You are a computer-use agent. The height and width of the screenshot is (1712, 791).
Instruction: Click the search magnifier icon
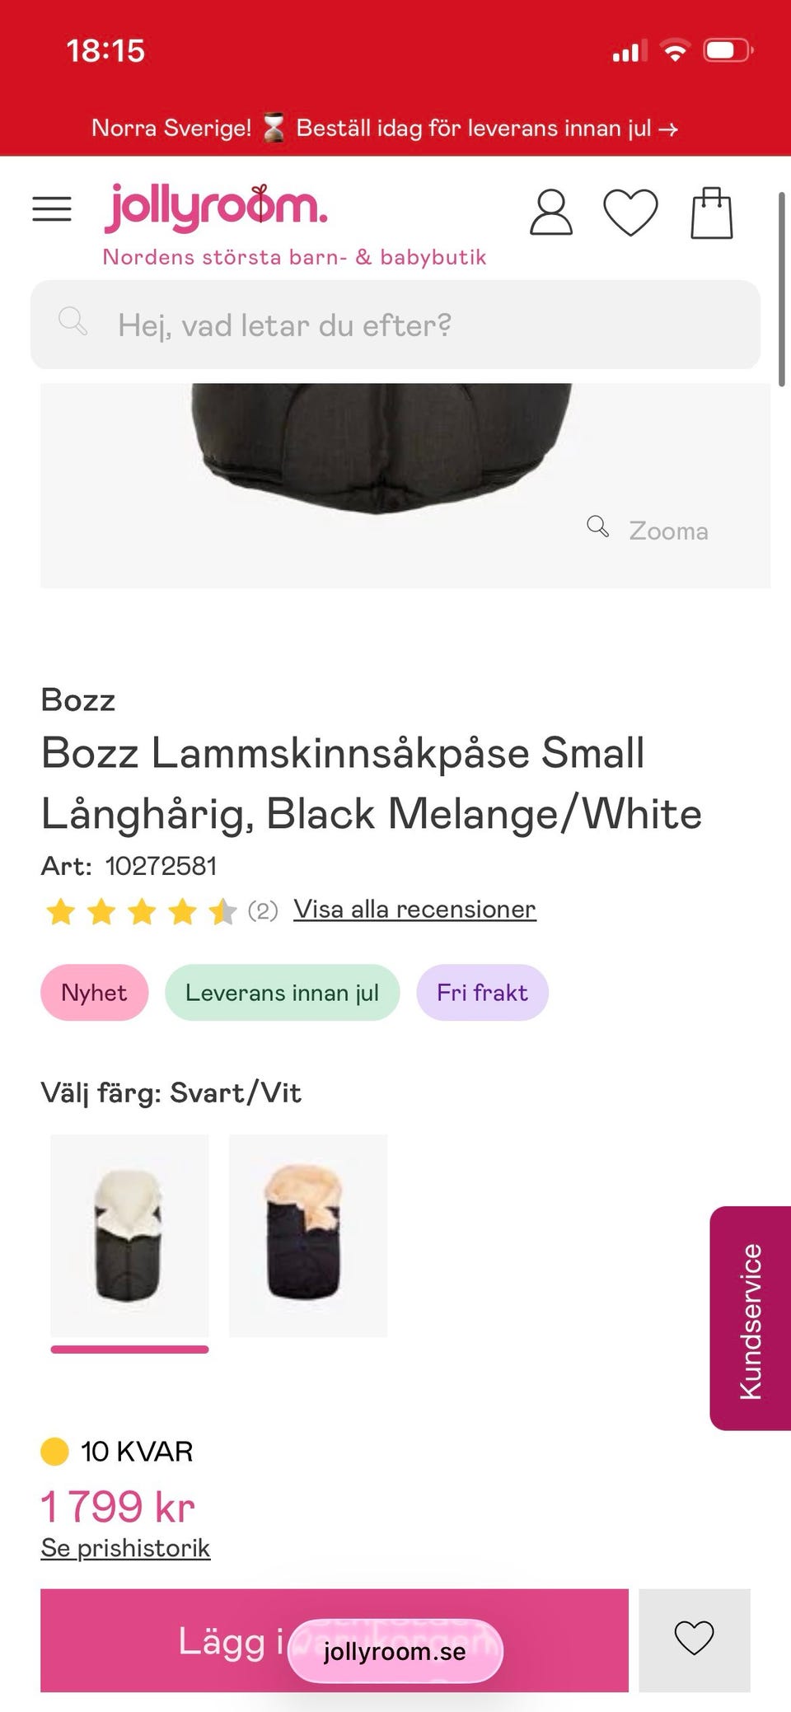coord(73,321)
